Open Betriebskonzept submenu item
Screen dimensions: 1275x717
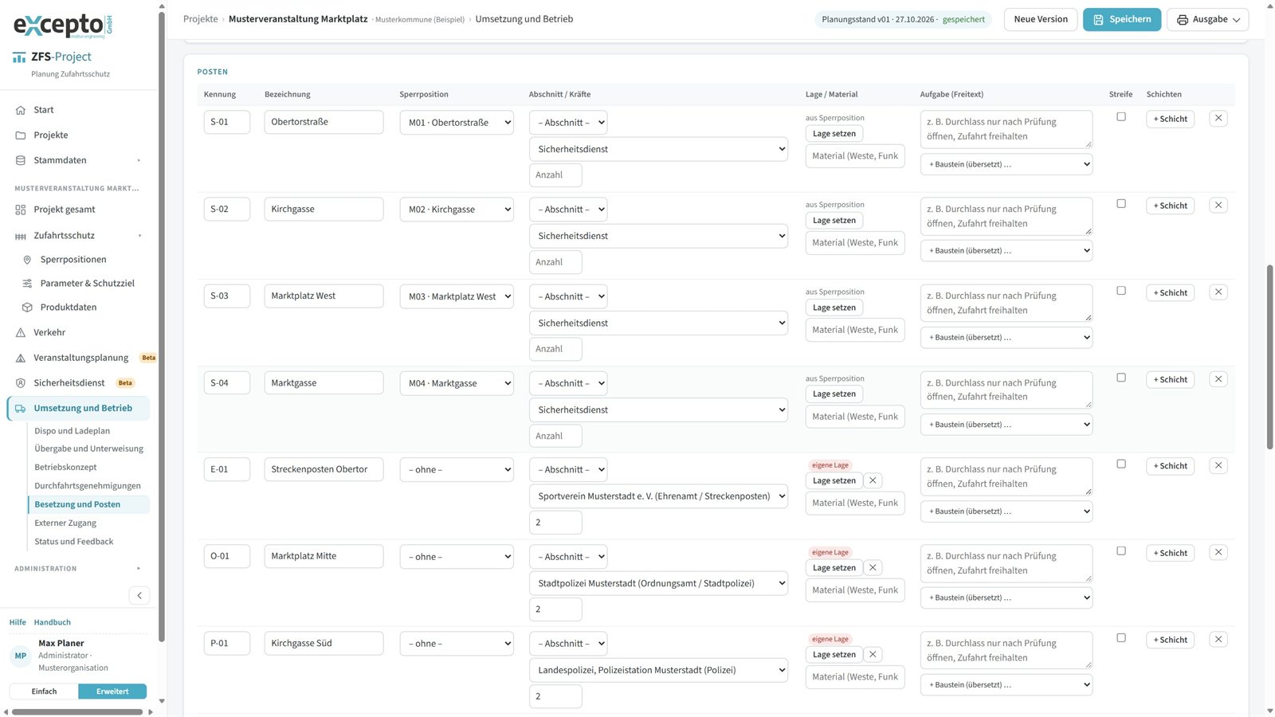coord(65,468)
